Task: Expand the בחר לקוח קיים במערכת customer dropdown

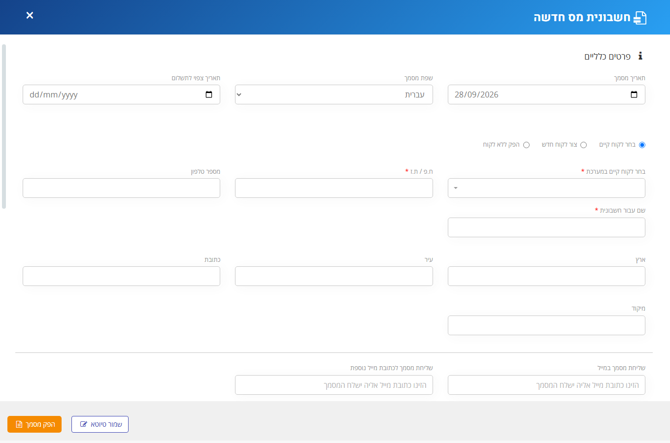Action: click(546, 188)
